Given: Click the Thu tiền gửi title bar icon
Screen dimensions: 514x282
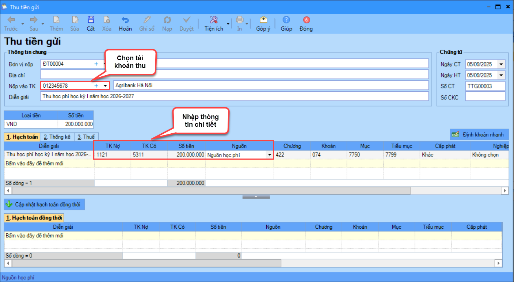Looking at the screenshot, I should point(5,7).
